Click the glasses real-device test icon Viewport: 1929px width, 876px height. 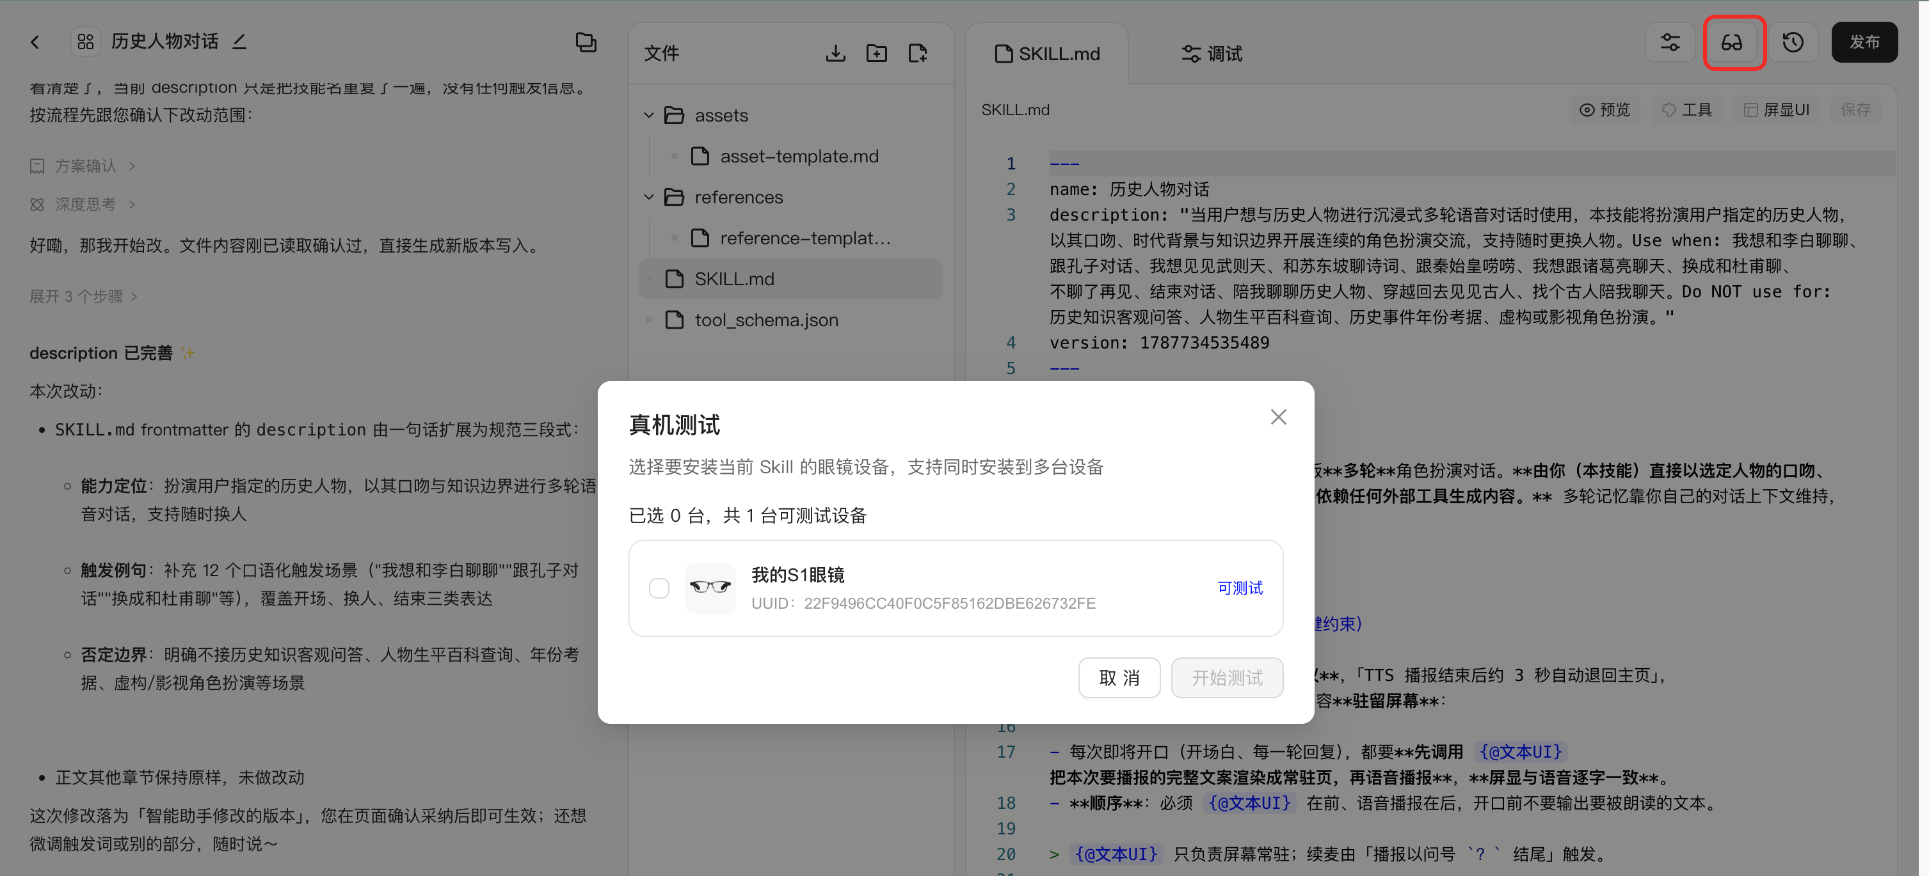point(1732,42)
